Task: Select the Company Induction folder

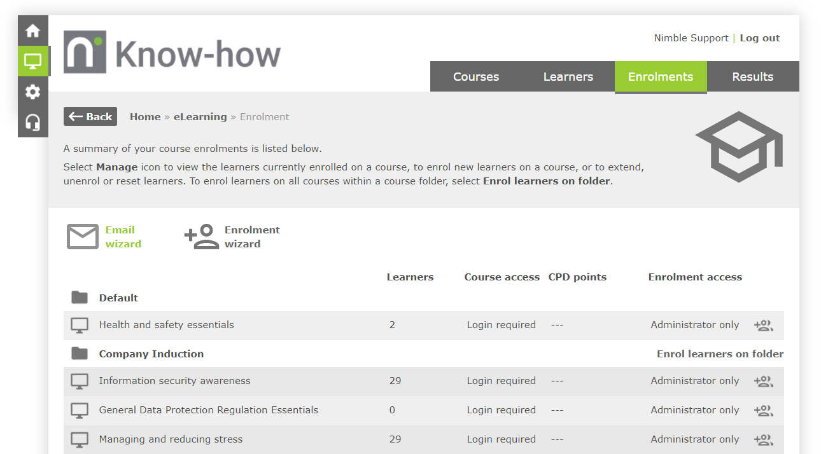Action: tap(151, 354)
